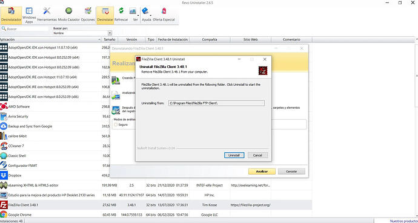This screenshot has width=418, height=223.
Task: Click the Uninstalling from path field
Action: pyautogui.click(x=216, y=103)
